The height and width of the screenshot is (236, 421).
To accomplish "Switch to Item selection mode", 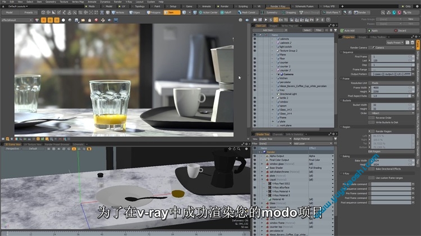I will click(172, 12).
